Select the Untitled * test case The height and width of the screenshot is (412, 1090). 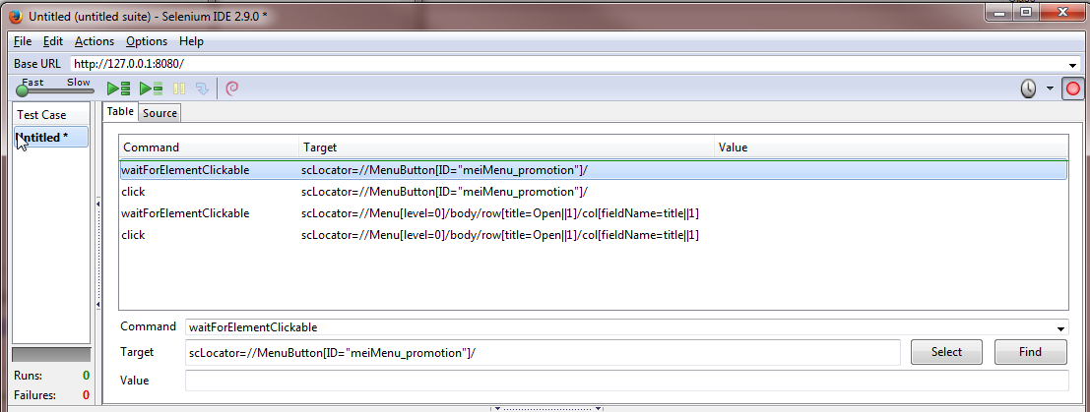pos(51,137)
